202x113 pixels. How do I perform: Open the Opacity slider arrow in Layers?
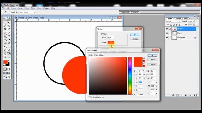[x=193, y=21]
